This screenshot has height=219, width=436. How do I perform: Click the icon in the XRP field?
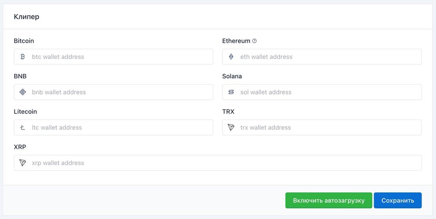pos(23,163)
